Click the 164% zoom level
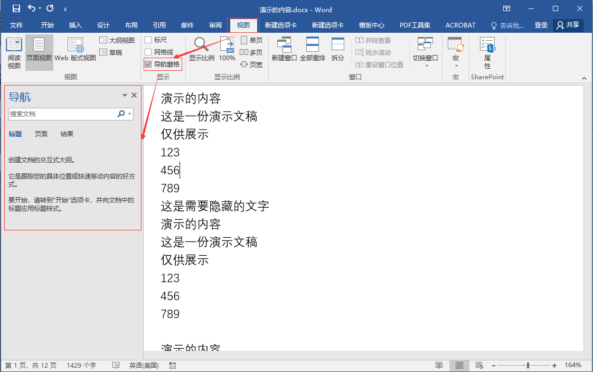Viewport: 593px width, 372px height. click(x=573, y=365)
